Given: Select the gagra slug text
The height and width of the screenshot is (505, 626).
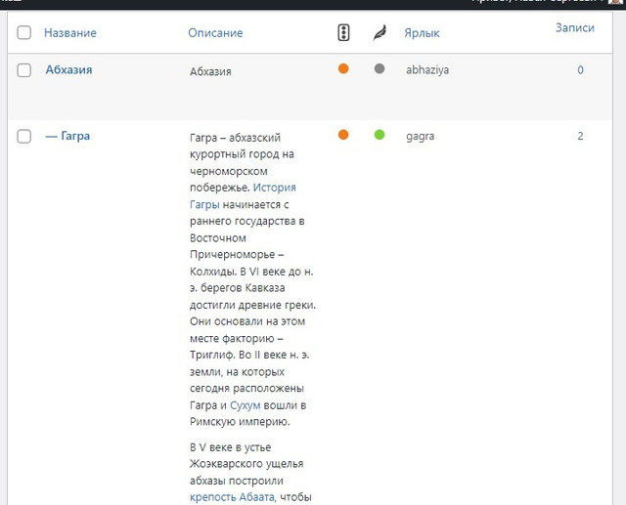Looking at the screenshot, I should (x=420, y=137).
